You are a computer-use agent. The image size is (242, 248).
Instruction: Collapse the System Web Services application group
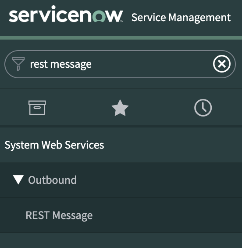[121, 145]
